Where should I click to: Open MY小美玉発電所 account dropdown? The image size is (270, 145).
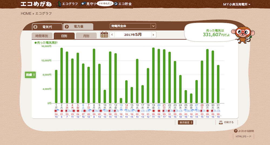(237, 4)
